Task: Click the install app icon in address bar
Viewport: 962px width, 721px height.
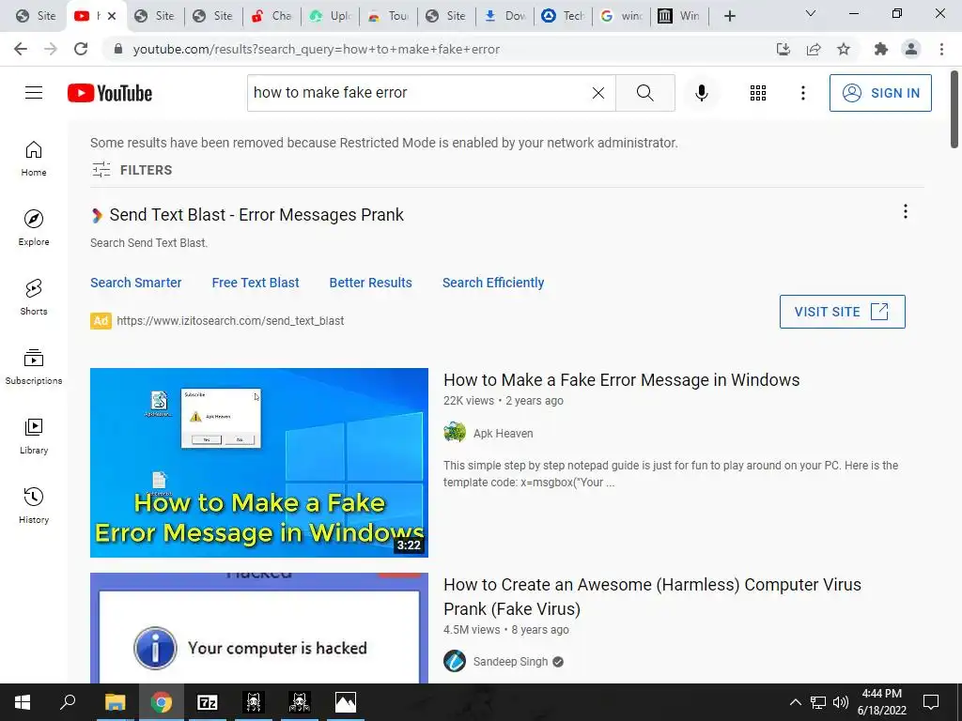Action: click(x=783, y=49)
